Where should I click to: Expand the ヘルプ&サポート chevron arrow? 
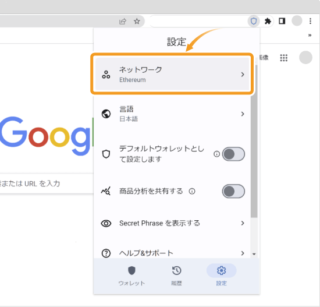(243, 253)
